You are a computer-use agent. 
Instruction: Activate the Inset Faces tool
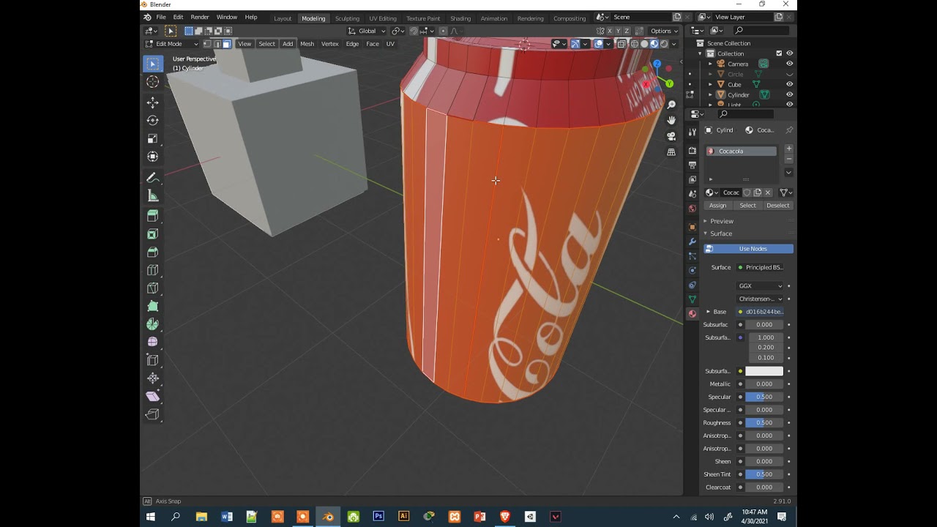pyautogui.click(x=152, y=234)
